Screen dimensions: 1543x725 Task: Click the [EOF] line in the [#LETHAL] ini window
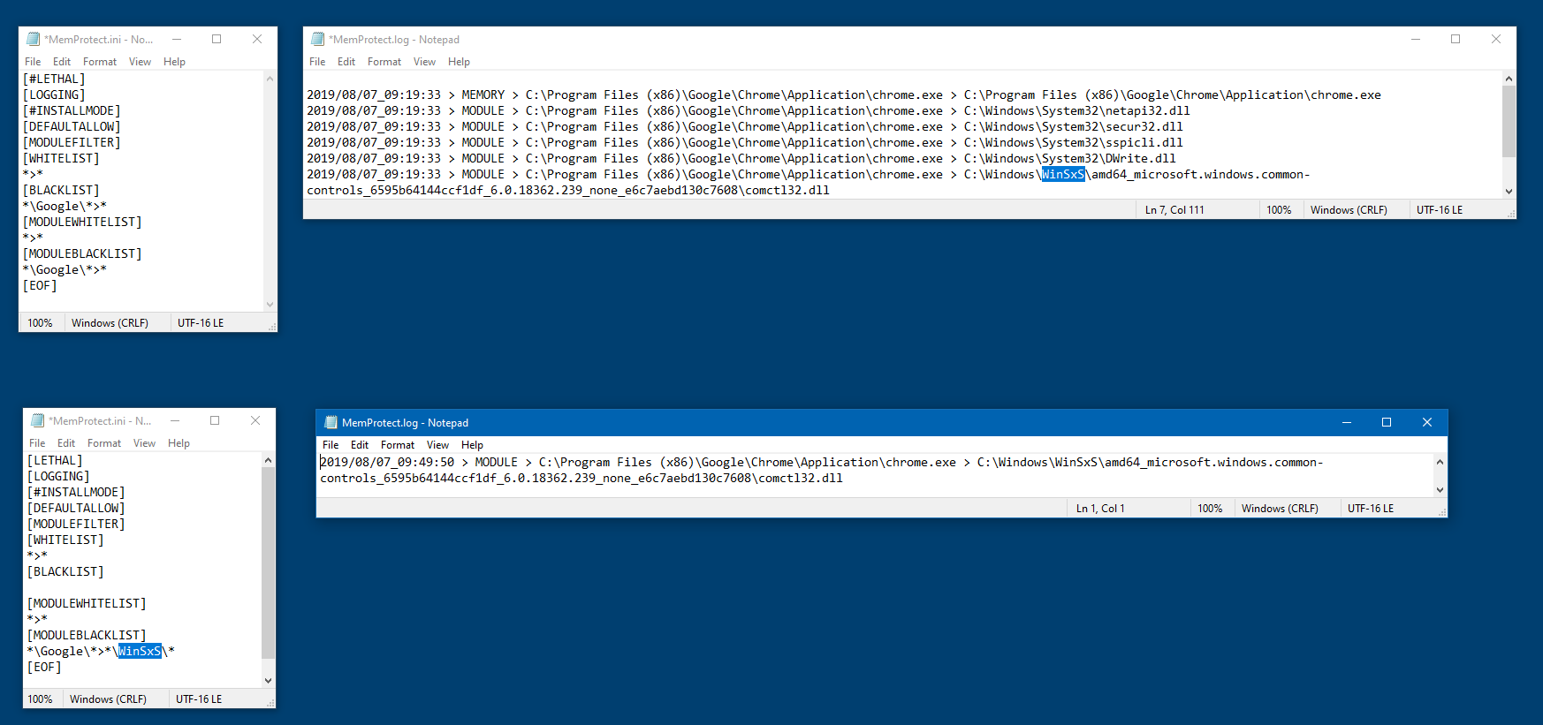coord(40,285)
